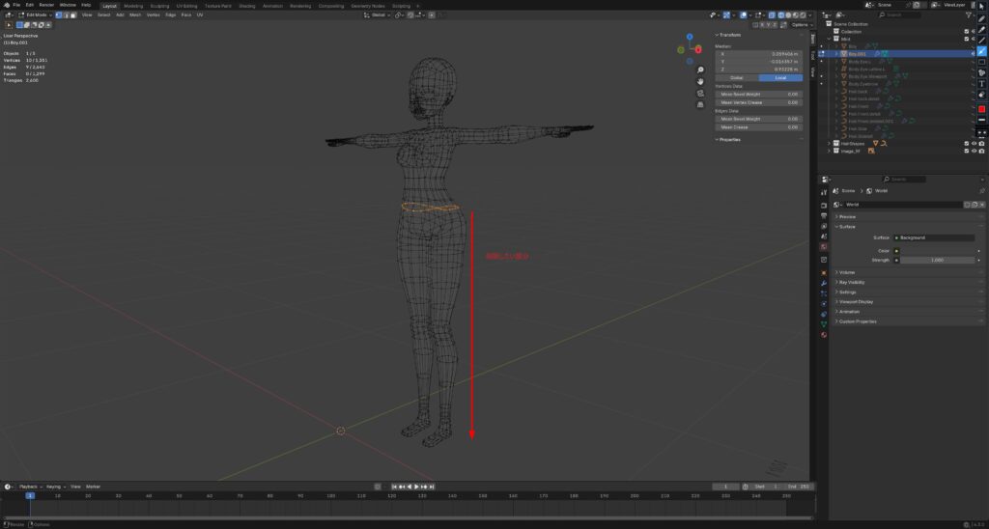Click the zoom magnifier viewport gizmo
989x529 pixels.
pyautogui.click(x=700, y=70)
